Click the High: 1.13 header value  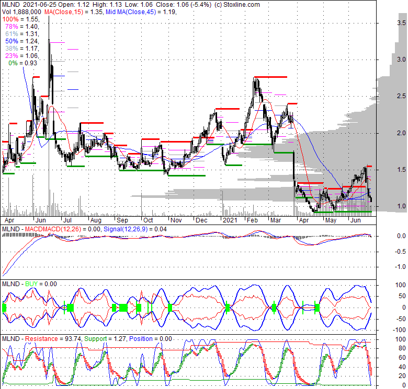tap(107, 5)
